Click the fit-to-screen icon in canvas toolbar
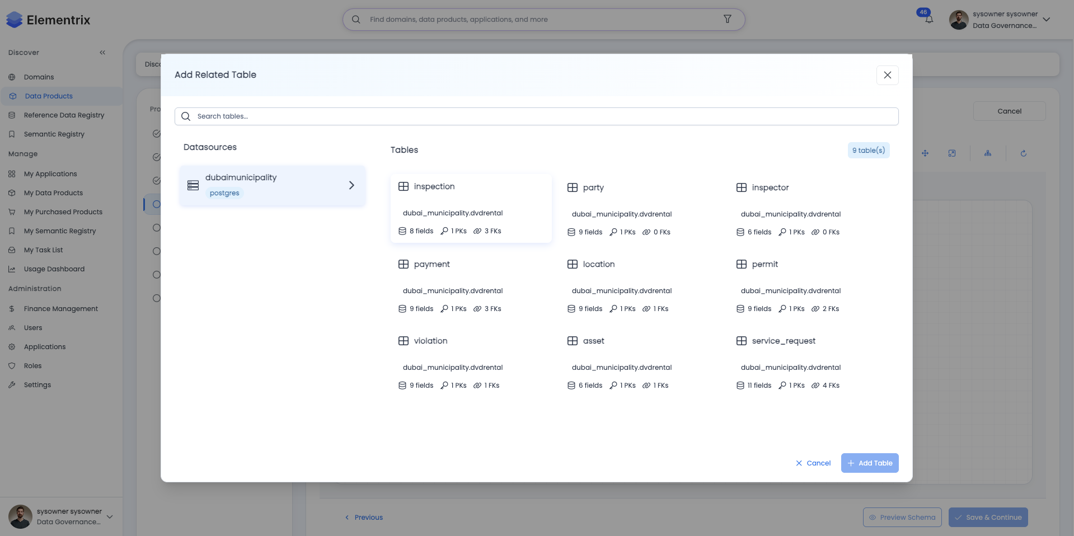The height and width of the screenshot is (536, 1074). [x=952, y=153]
